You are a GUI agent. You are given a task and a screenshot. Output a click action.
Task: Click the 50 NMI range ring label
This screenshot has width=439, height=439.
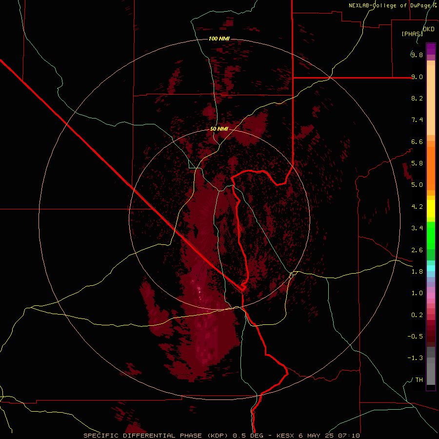click(x=219, y=129)
